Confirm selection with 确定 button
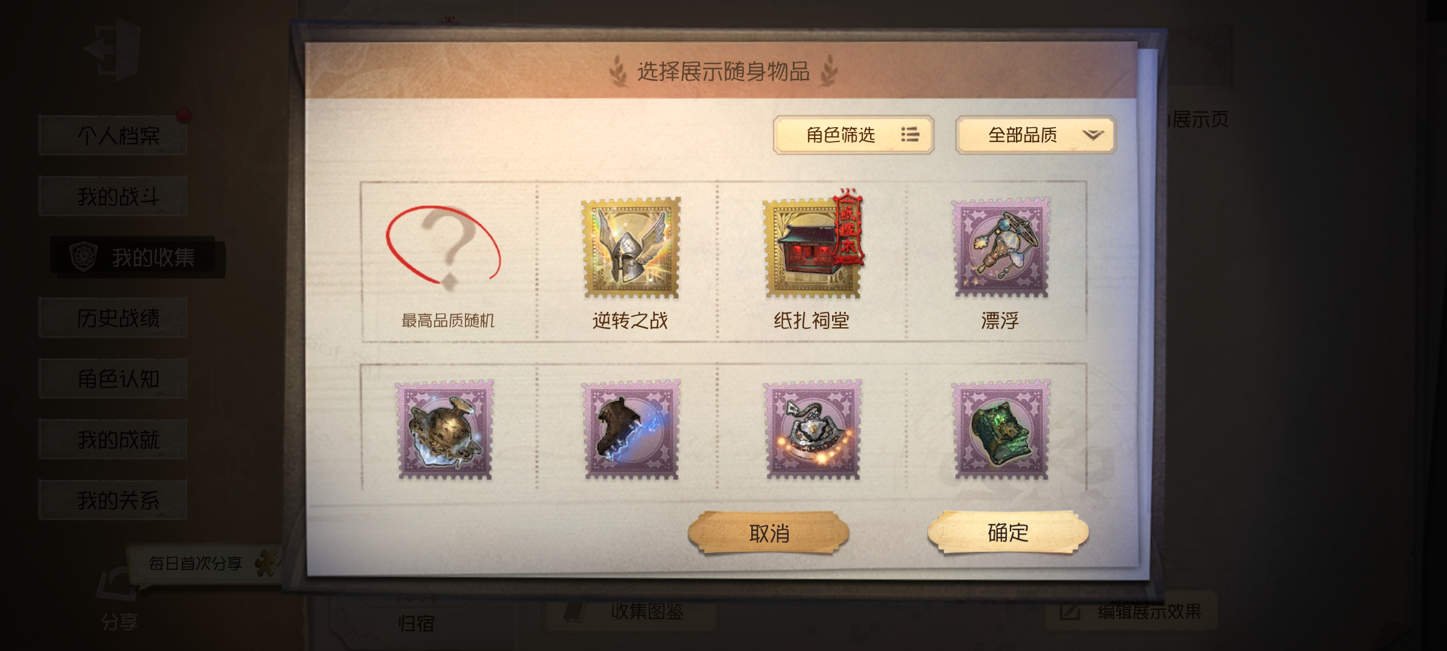The height and width of the screenshot is (651, 1447). 1008,532
